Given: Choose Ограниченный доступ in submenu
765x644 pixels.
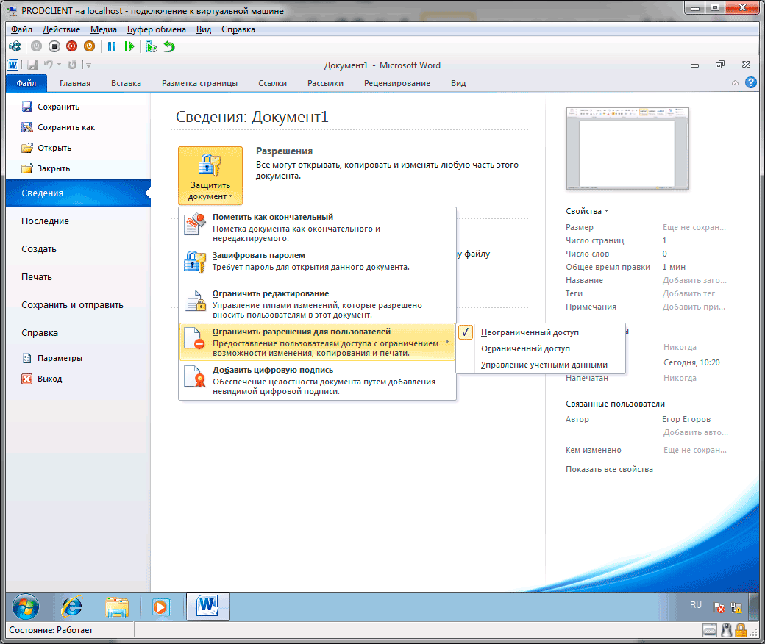Looking at the screenshot, I should [x=541, y=348].
